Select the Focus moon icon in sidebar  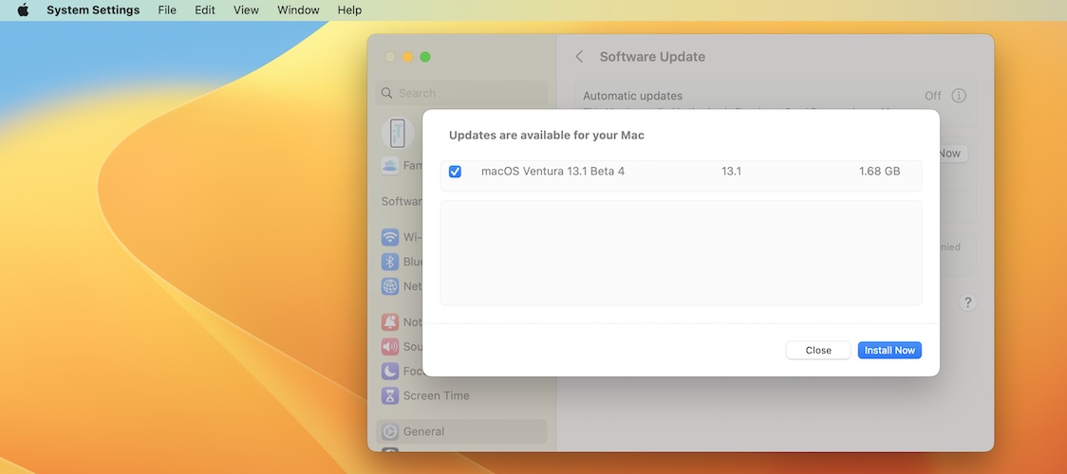point(390,371)
